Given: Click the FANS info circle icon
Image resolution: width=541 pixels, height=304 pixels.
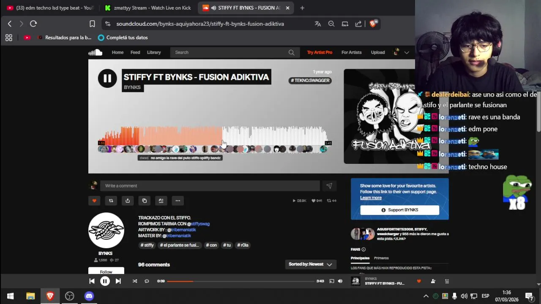Looking at the screenshot, I should point(363,250).
